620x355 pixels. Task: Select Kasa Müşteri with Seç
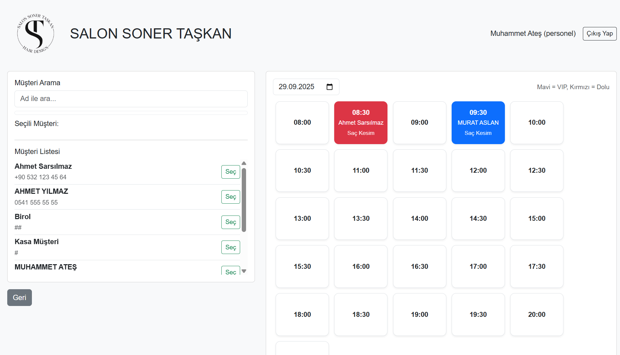230,247
